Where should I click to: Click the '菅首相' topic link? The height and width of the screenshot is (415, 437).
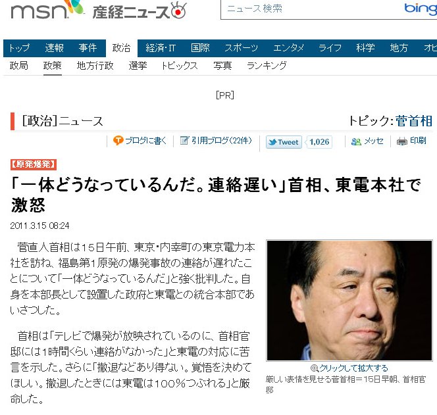coord(414,121)
